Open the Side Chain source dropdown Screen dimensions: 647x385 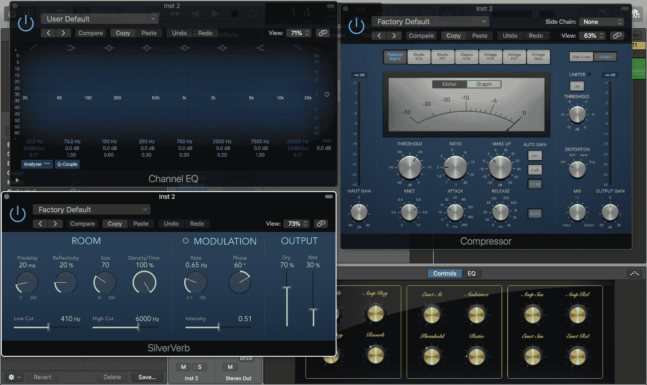point(601,22)
